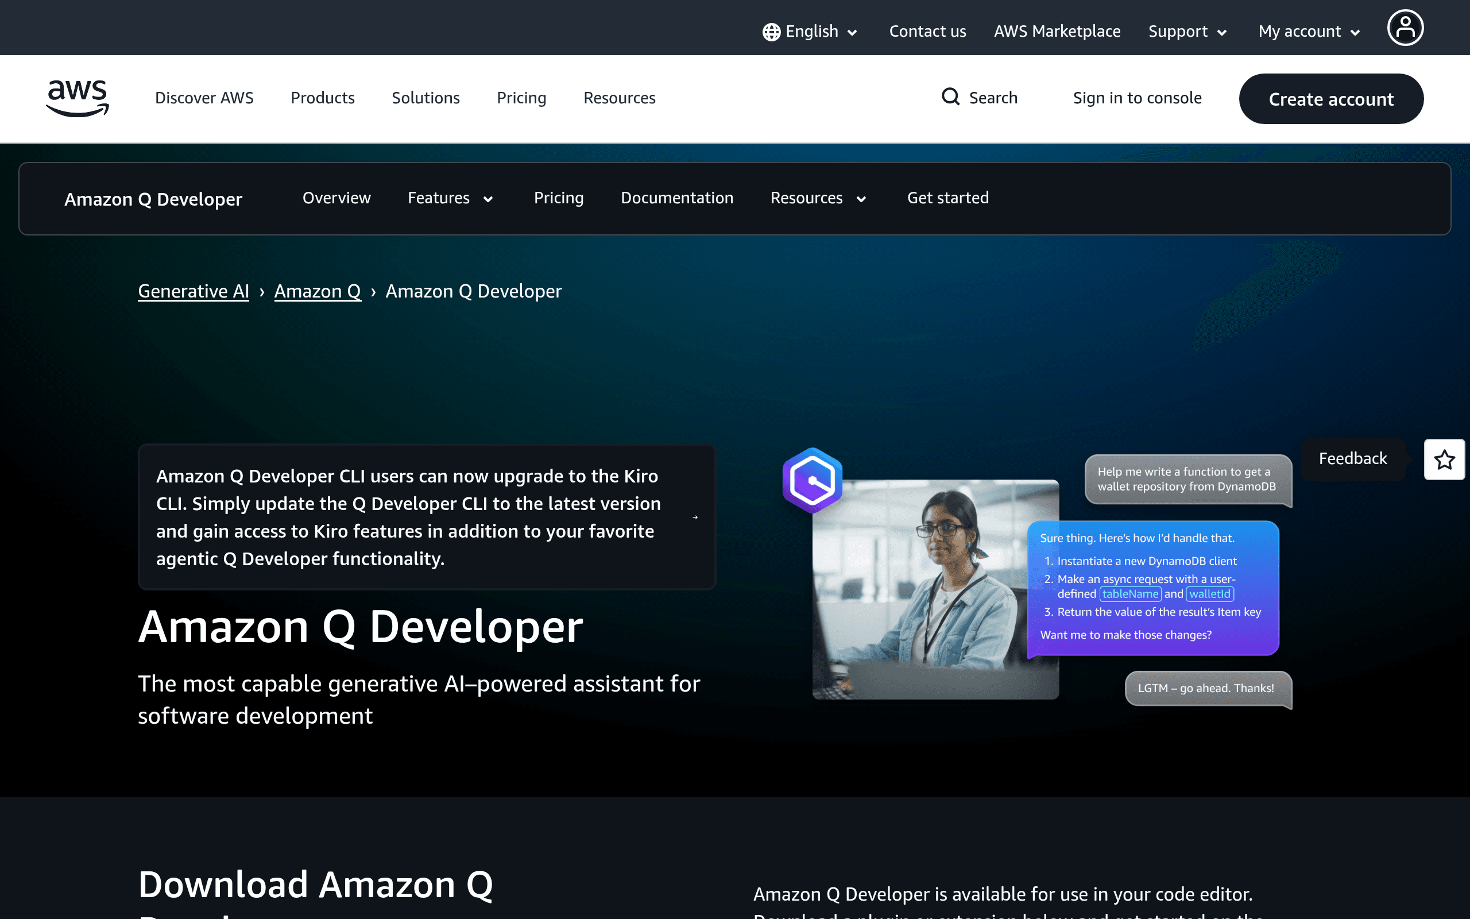Click the walletId code tag
Screen dimensions: 1470x919
point(1210,594)
